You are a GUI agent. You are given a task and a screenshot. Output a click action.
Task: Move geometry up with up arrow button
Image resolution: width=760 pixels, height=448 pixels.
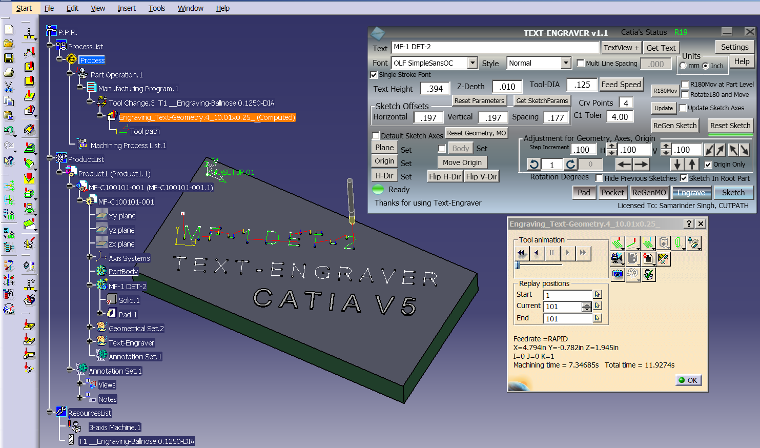[692, 164]
